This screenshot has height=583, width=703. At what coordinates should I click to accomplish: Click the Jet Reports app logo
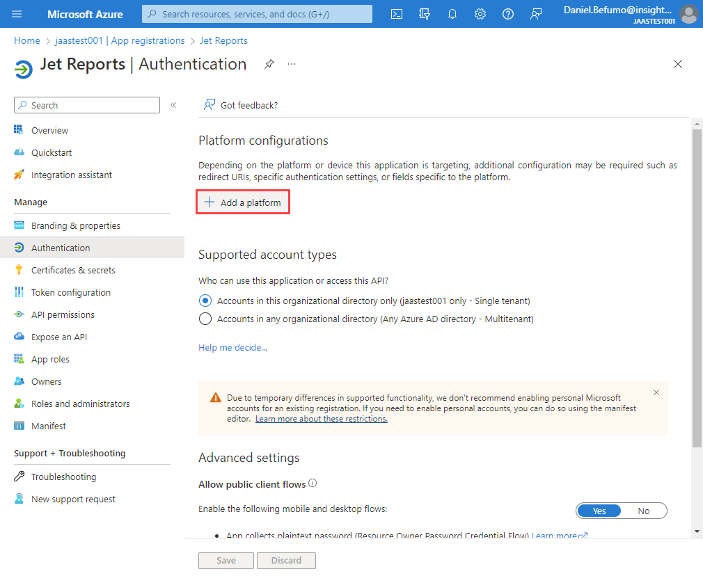click(23, 69)
